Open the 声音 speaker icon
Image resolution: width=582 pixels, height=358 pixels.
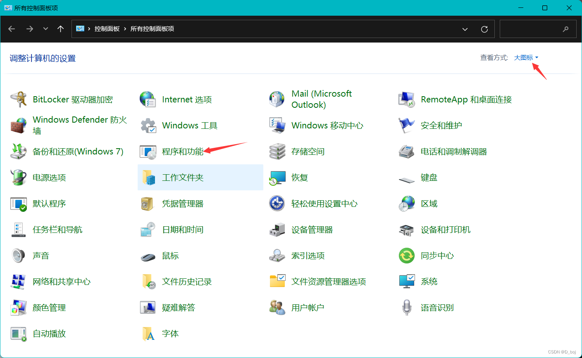point(18,256)
